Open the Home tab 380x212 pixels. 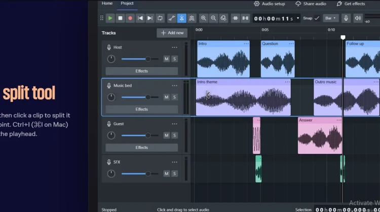coord(107,4)
